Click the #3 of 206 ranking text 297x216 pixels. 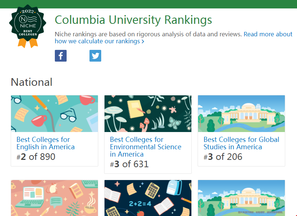[x=223, y=157]
